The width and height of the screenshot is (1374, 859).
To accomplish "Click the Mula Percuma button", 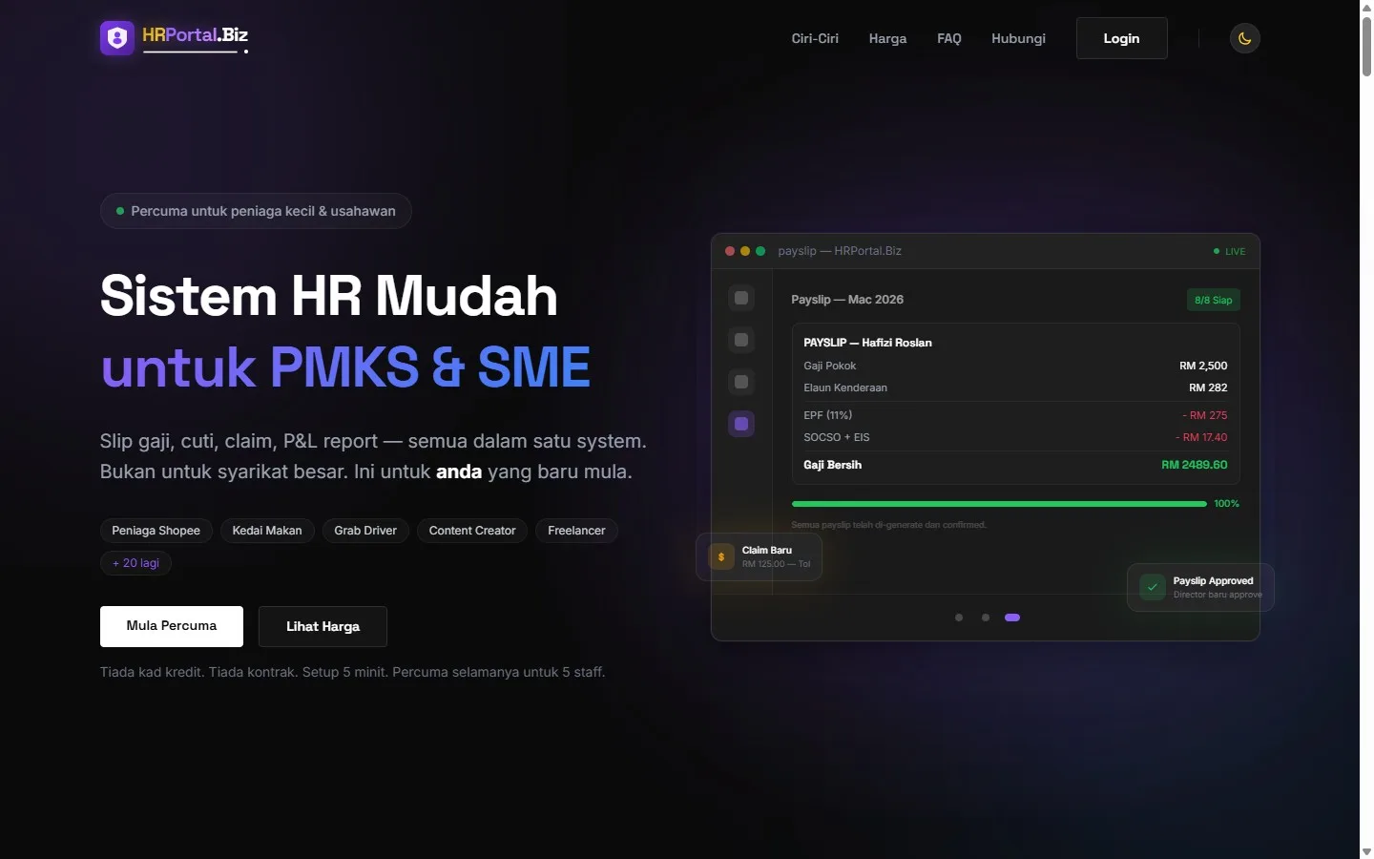I will tap(171, 626).
